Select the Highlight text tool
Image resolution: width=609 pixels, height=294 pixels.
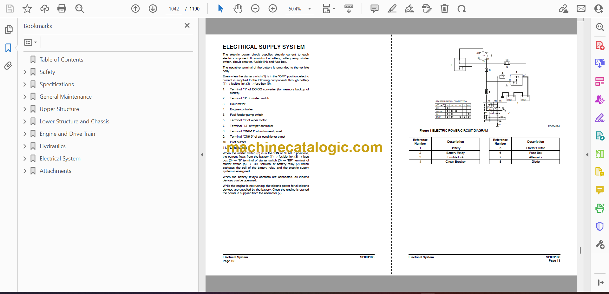(x=392, y=9)
